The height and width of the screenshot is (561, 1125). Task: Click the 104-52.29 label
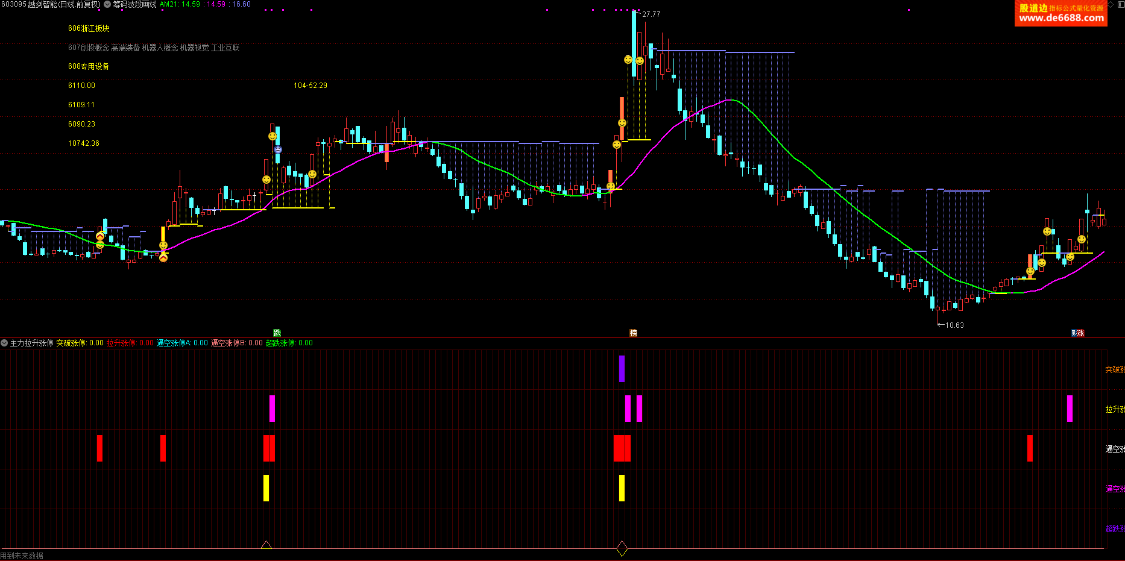tap(310, 86)
